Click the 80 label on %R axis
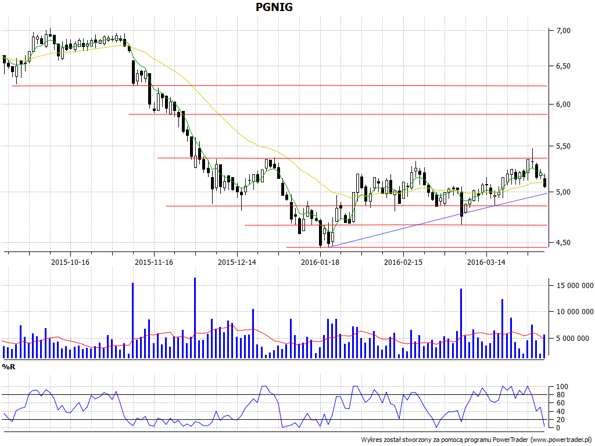The image size is (595, 446). click(x=561, y=395)
